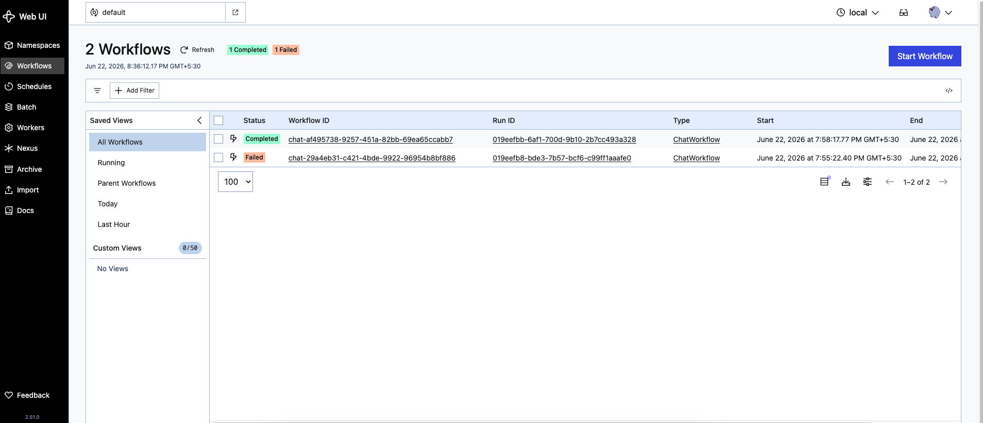Select the Parent Workflows saved view
Image resolution: width=983 pixels, height=423 pixels.
coord(147,183)
